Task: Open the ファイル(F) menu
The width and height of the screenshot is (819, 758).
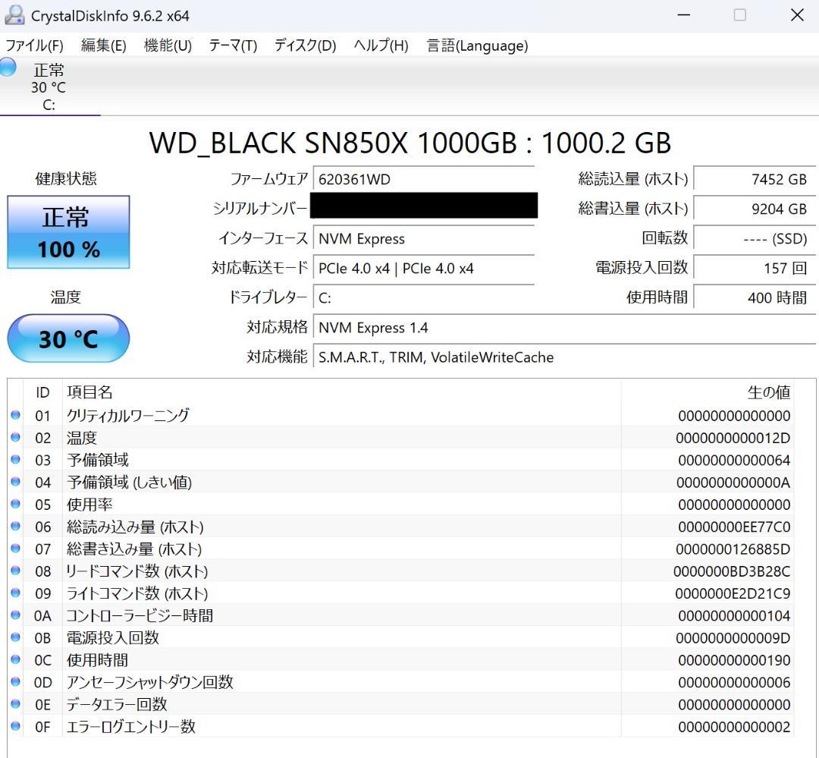Action: click(35, 46)
